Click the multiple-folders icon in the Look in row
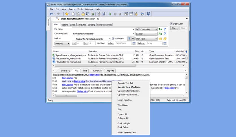Viewport: 236px width, 137px height. tap(165, 39)
